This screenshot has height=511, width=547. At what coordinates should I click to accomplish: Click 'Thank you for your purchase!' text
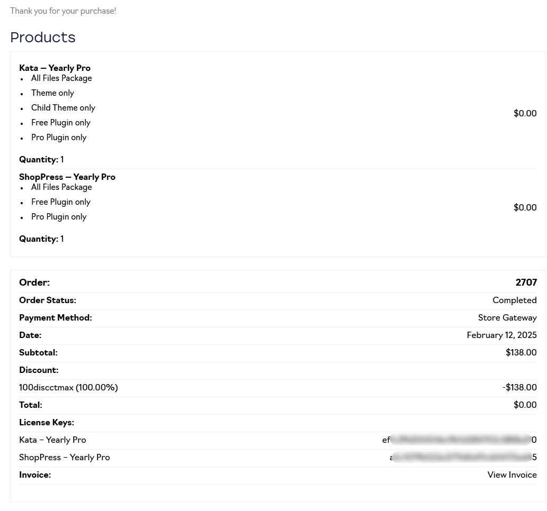(x=63, y=11)
